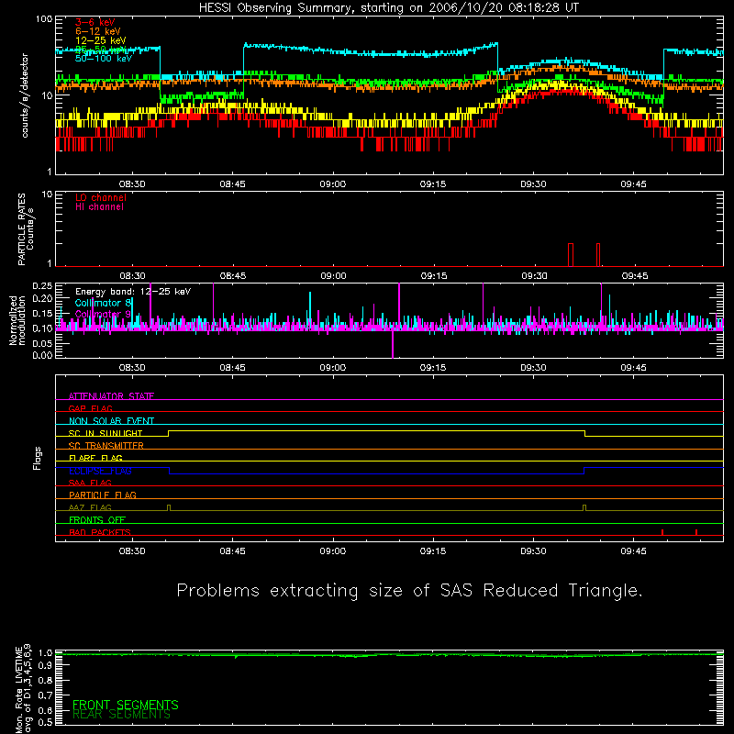This screenshot has width=734, height=734.
Task: Click the '0.25' value on the modulation axis
Action: point(42,286)
